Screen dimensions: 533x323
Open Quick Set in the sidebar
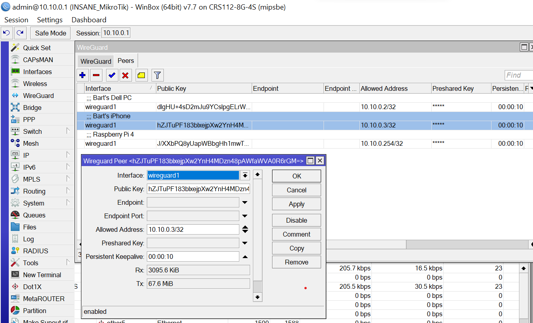click(x=37, y=48)
